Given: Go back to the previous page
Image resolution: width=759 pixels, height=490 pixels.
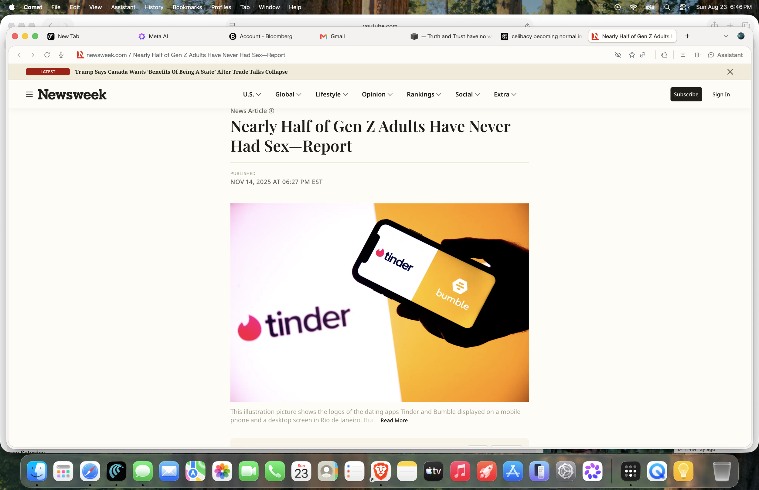Looking at the screenshot, I should coord(19,55).
